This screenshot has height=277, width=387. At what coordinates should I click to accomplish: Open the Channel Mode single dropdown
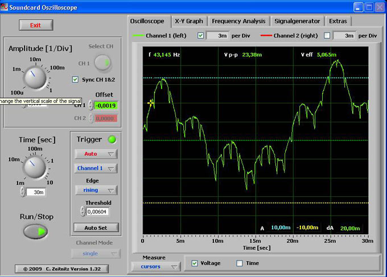[96, 254]
